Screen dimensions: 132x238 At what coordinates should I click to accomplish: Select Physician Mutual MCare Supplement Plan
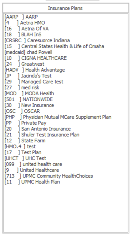tap(58, 117)
